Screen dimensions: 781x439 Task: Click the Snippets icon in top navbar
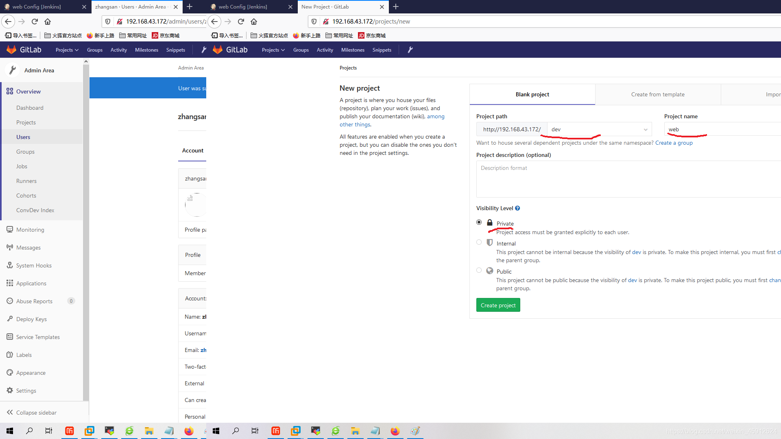[x=176, y=49]
